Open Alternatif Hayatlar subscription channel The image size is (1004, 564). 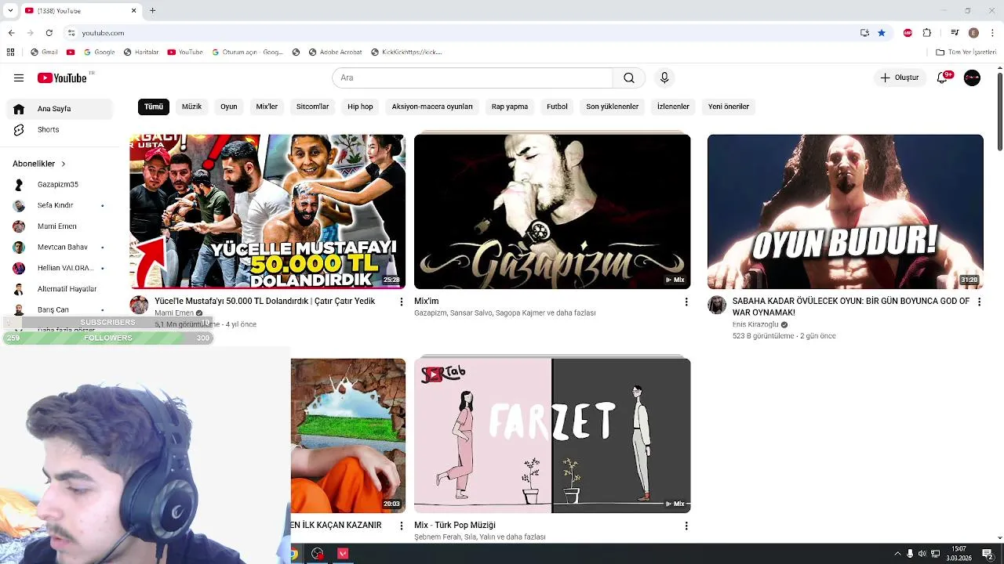point(60,289)
